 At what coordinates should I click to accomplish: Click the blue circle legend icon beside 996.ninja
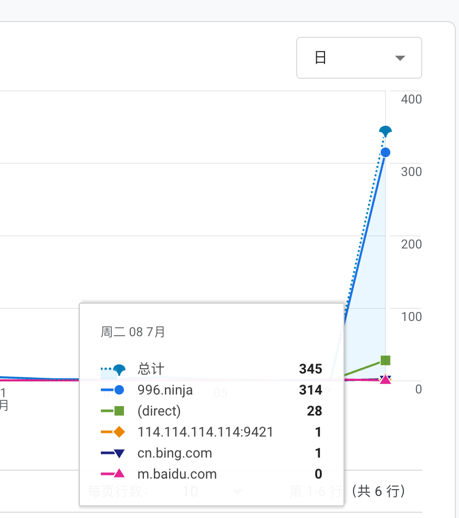click(x=119, y=390)
